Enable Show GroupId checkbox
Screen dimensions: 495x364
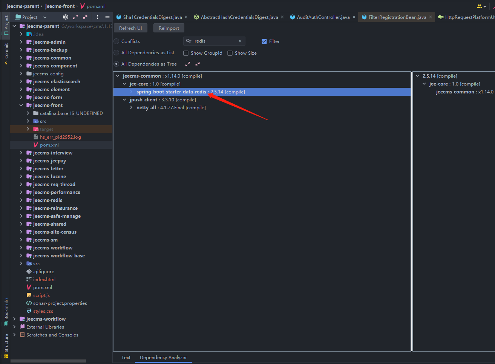point(186,53)
